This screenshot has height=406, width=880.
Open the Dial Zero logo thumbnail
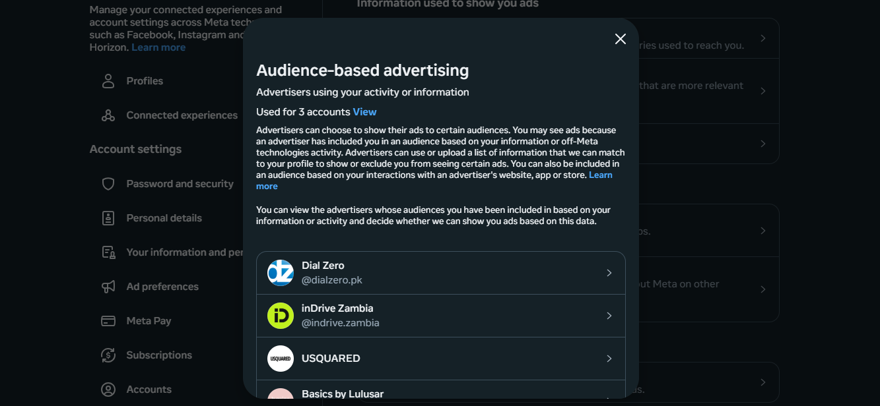coord(281,273)
